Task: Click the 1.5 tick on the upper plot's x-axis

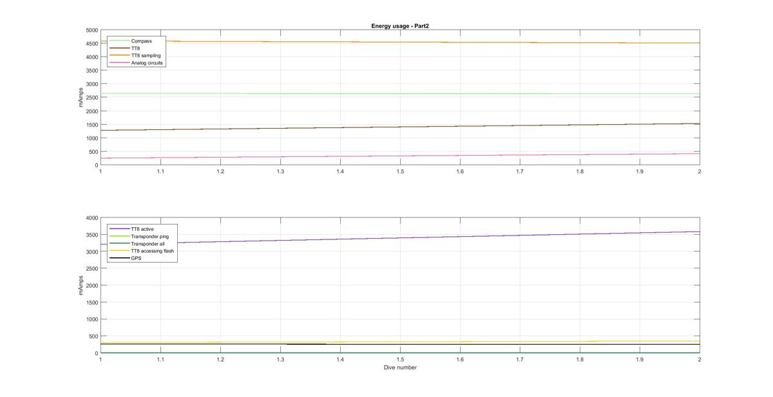Action: point(400,171)
